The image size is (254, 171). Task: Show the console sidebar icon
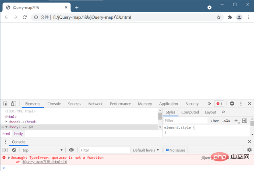[x=5, y=150]
